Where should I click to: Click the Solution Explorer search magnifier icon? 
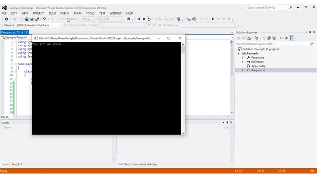(312, 44)
